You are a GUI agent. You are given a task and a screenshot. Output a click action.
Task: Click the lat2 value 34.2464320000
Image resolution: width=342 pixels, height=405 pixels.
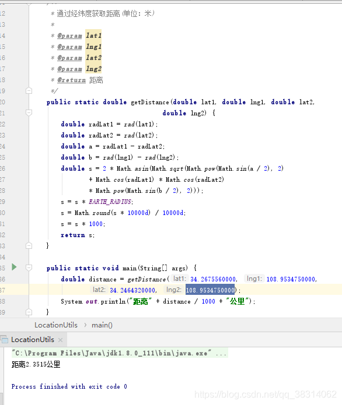132,290
